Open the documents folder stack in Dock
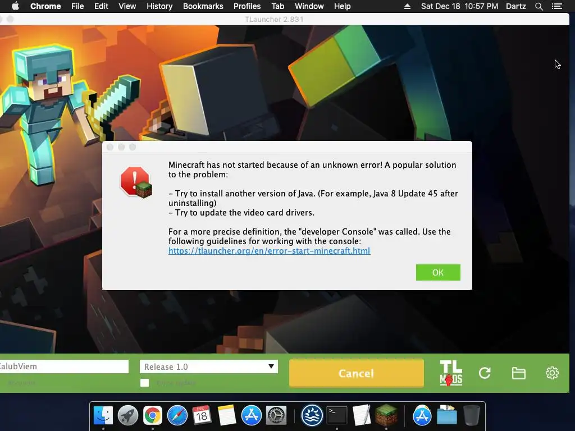Screen dimensions: 575x431 tap(446, 415)
